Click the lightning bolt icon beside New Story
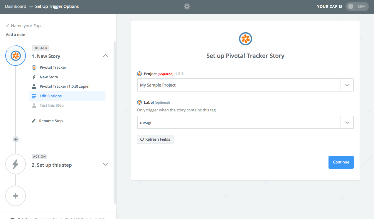Image resolution: width=374 pixels, height=219 pixels. tap(34, 77)
